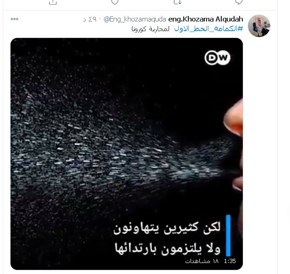Image resolution: width=290 pixels, height=274 pixels.
Task: Retweet the previous tweet using the retweet icon
Action: tap(178, 2)
